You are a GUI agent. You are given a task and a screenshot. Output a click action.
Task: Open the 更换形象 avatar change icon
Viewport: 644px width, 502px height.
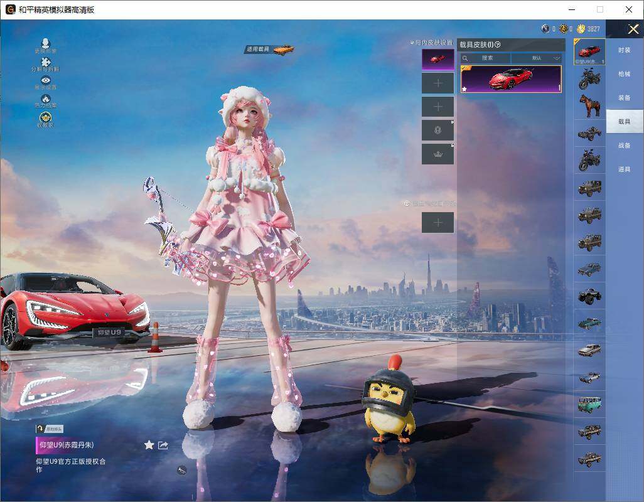tap(46, 43)
